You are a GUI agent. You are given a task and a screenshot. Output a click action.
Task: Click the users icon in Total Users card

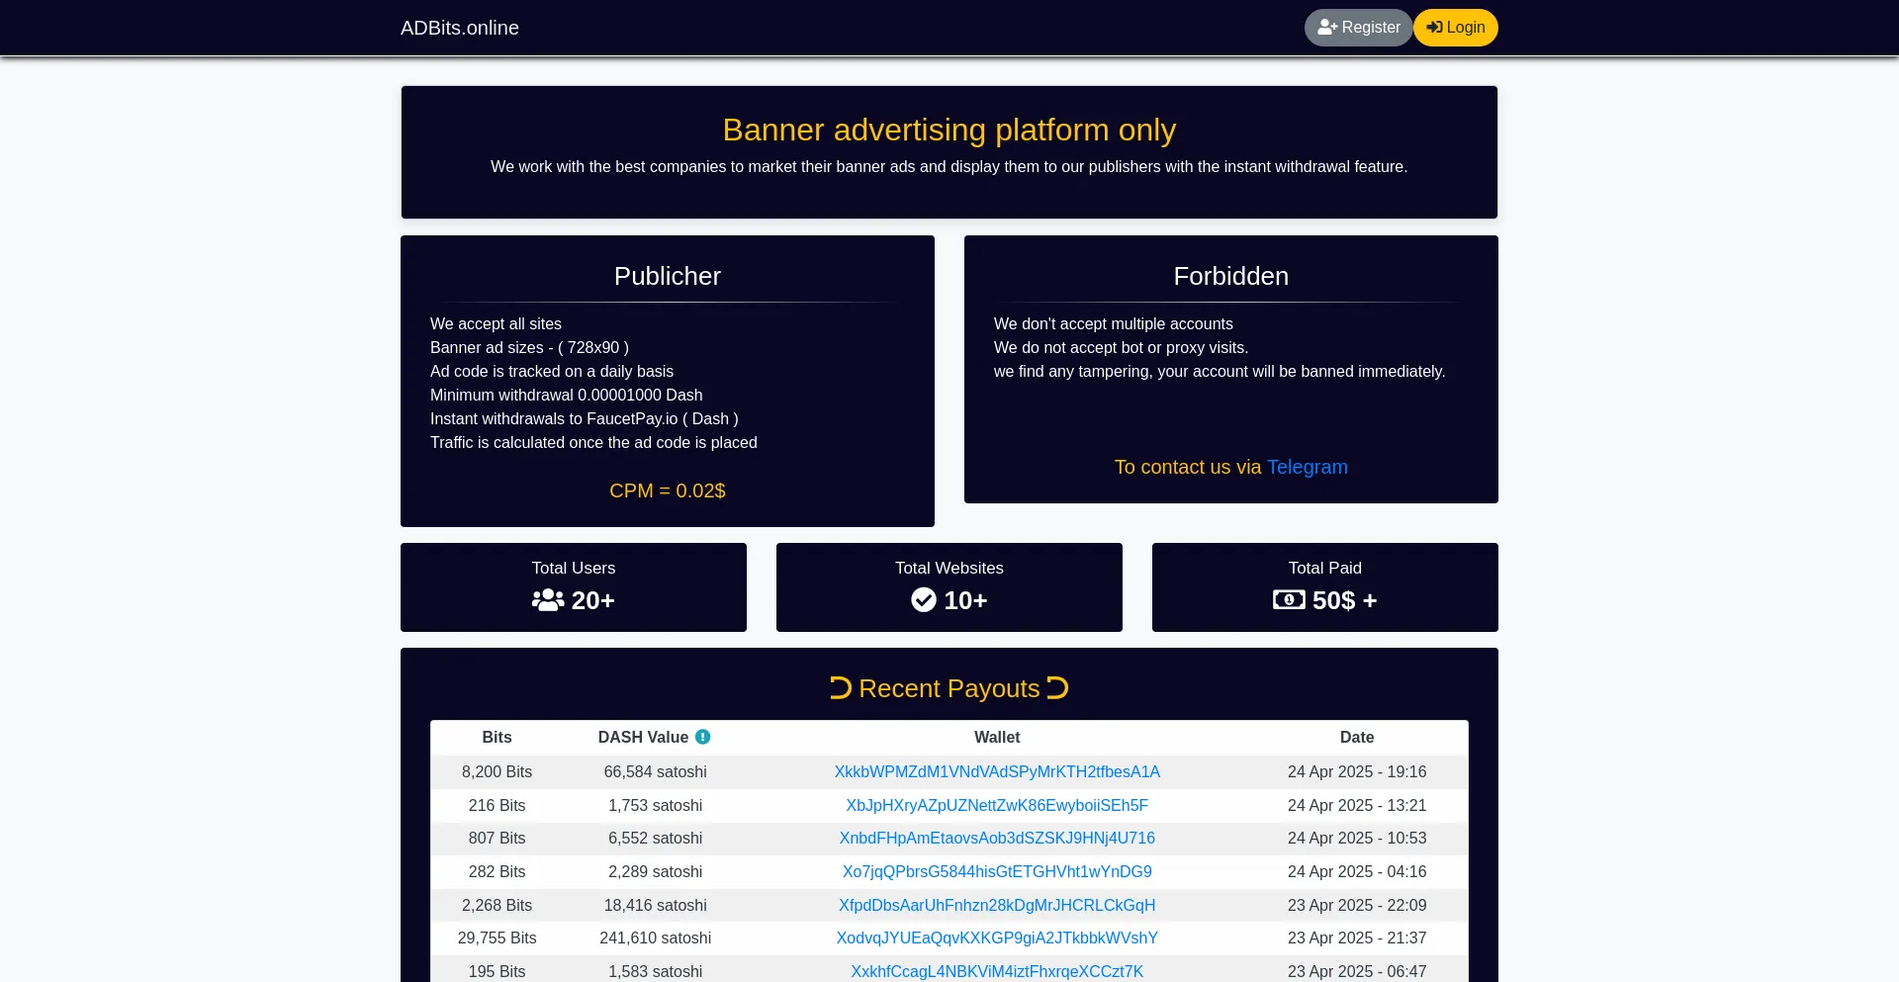tap(547, 600)
